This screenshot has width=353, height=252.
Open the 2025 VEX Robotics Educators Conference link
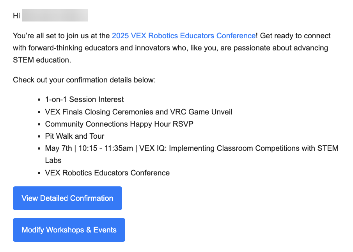(183, 36)
